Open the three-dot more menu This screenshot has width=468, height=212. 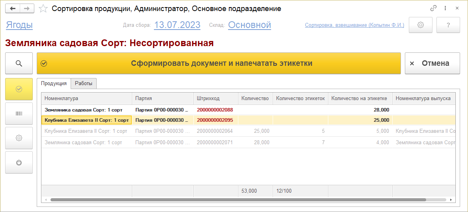point(446,8)
